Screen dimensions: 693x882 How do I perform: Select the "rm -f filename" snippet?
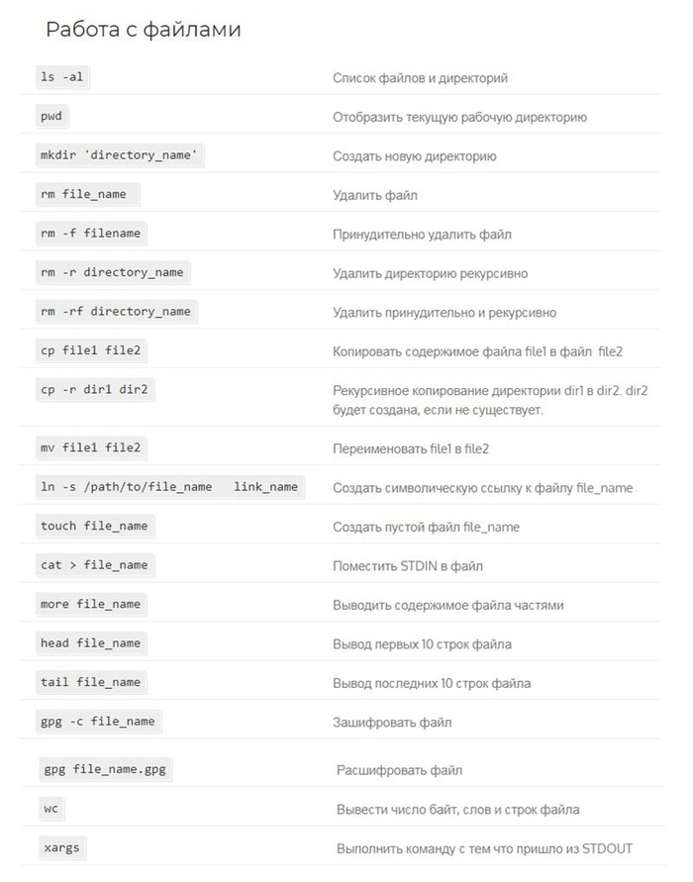click(x=91, y=234)
